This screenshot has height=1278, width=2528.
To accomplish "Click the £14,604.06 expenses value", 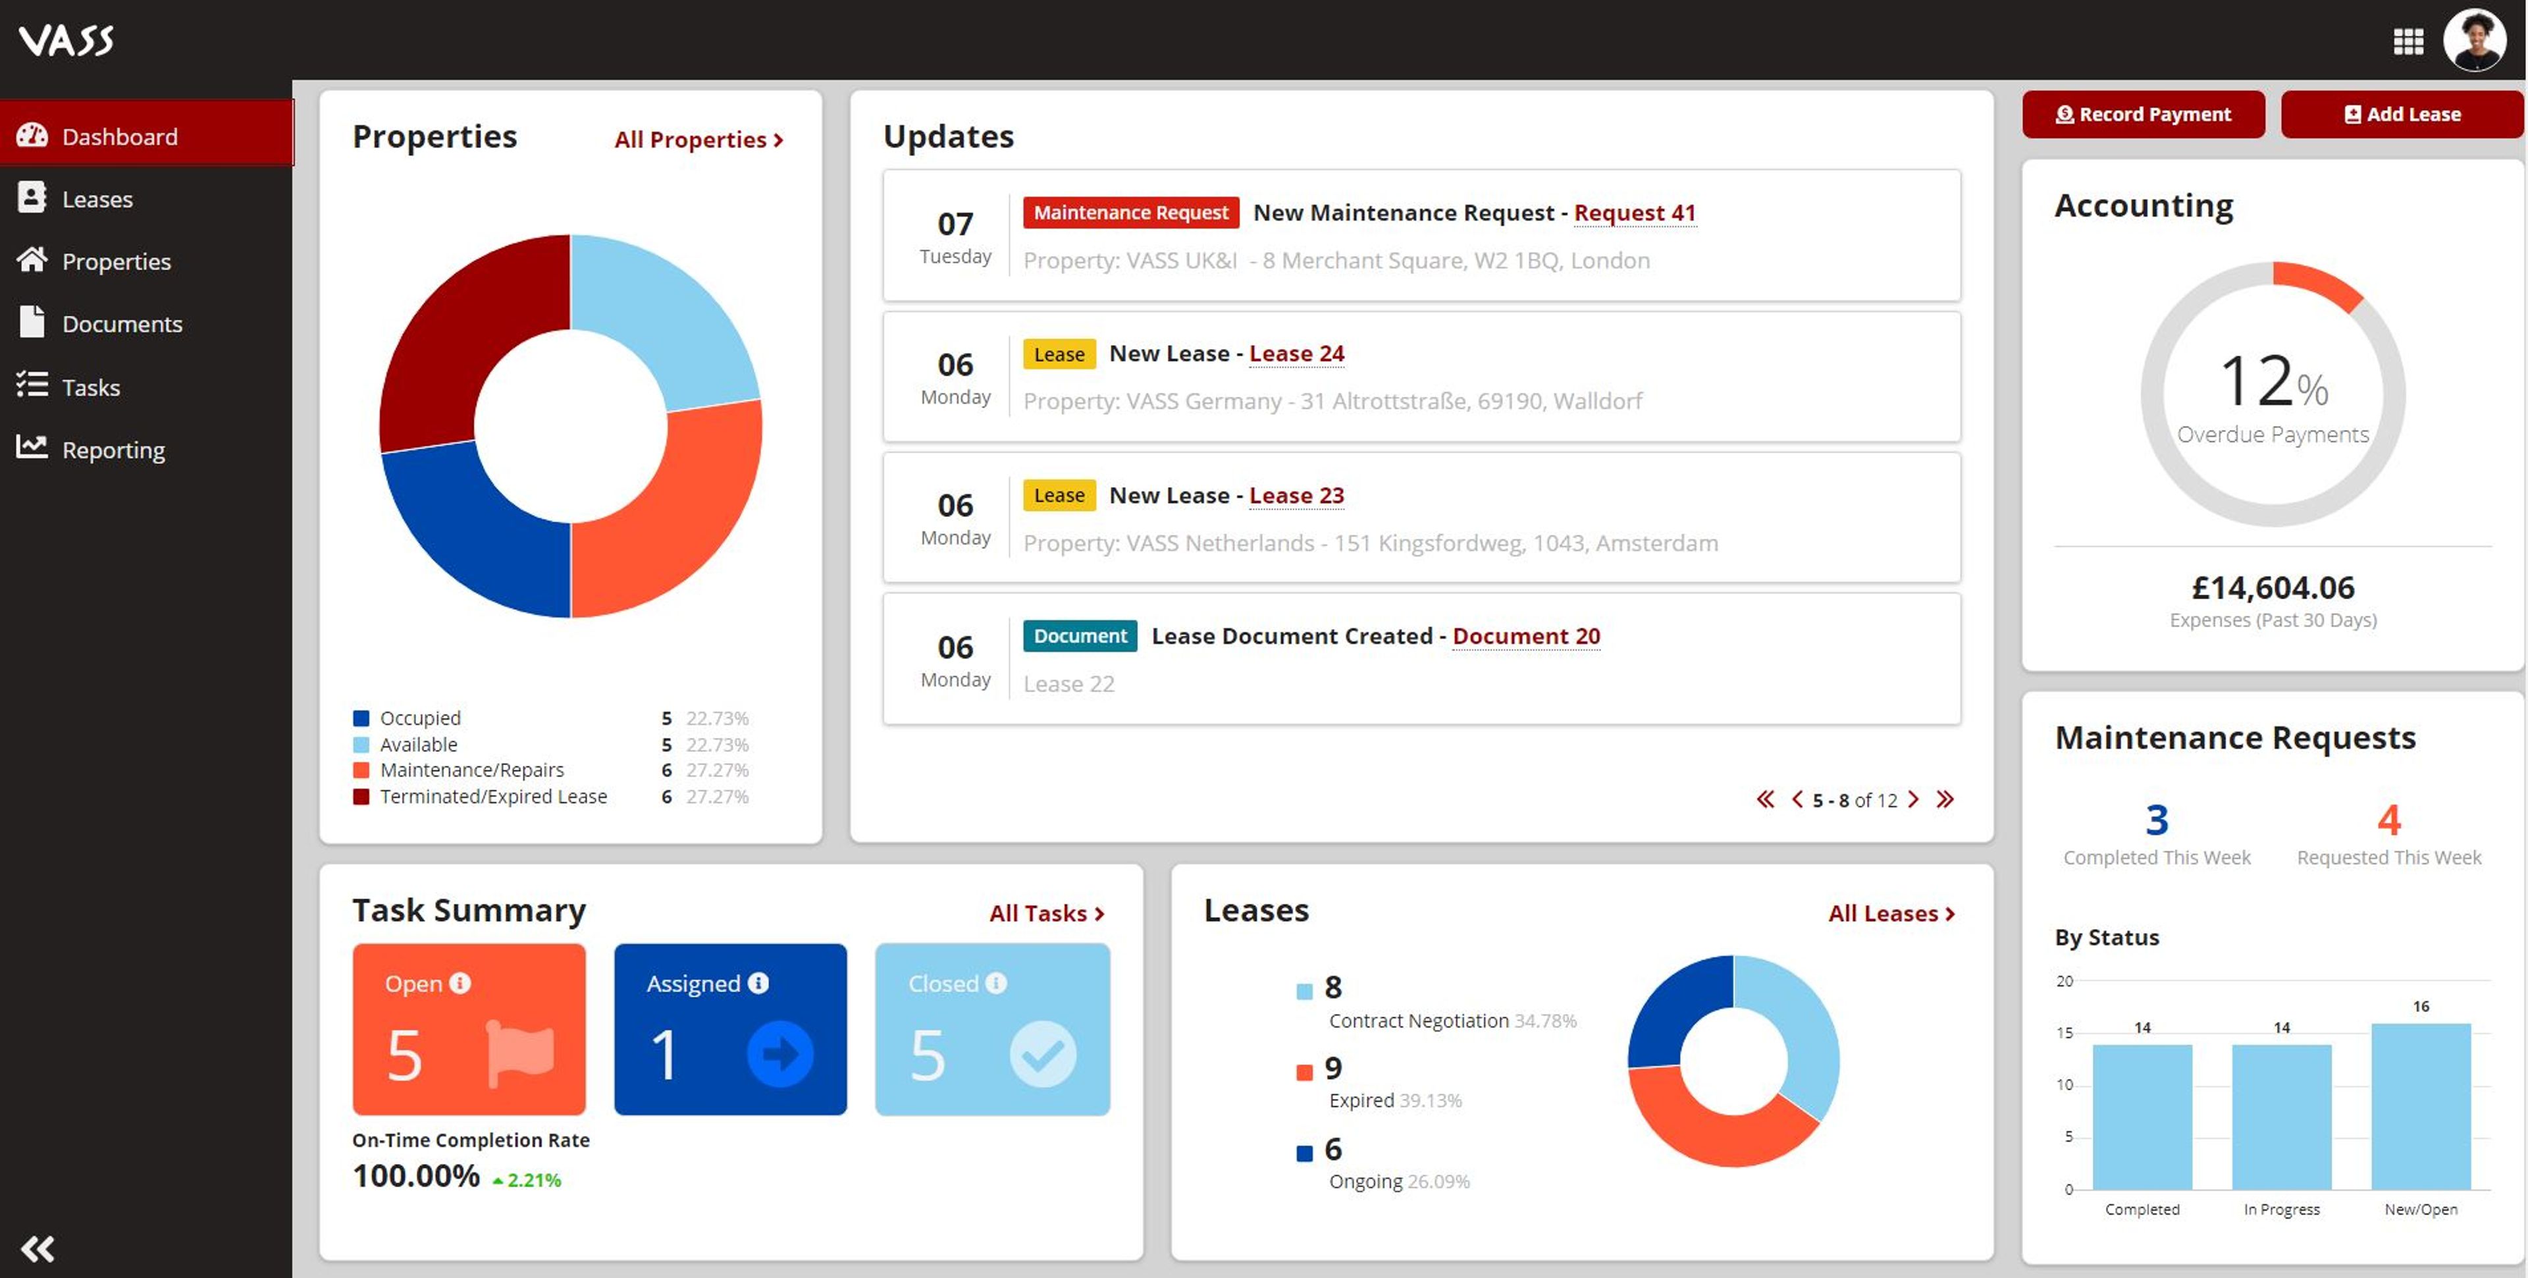I will click(2272, 587).
